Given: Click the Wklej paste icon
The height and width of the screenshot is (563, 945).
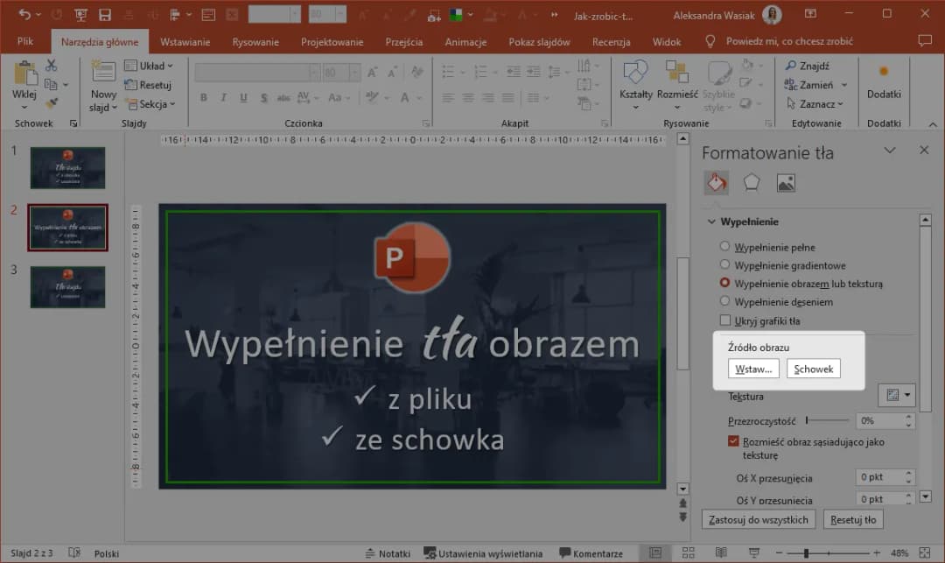Looking at the screenshot, I should pos(24,74).
